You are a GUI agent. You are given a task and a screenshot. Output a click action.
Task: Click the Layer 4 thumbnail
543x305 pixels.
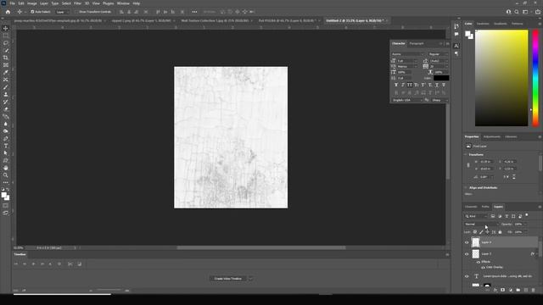475,242
